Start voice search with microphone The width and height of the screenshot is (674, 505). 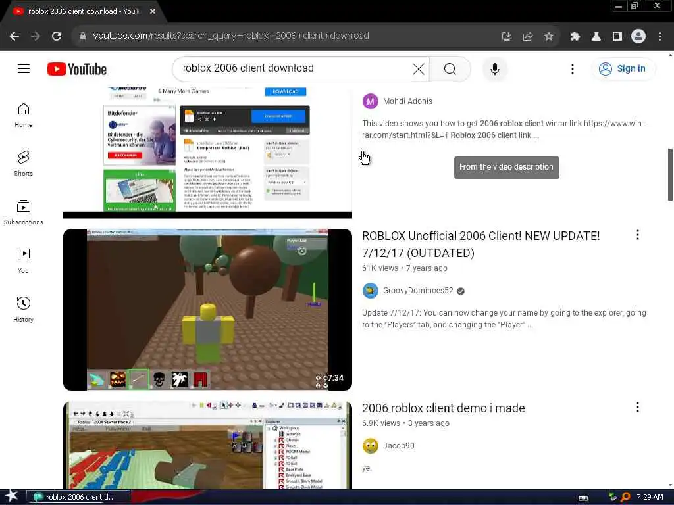coord(495,68)
